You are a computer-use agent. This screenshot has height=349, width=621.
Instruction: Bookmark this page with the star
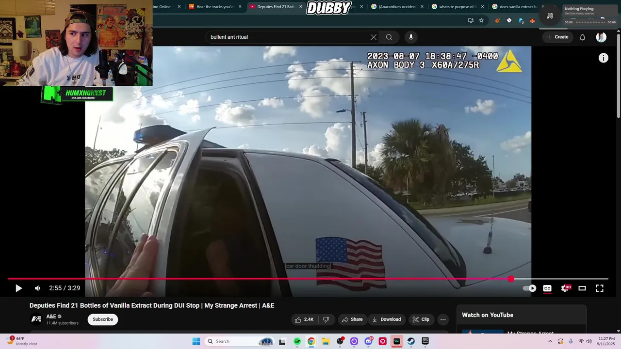click(481, 20)
